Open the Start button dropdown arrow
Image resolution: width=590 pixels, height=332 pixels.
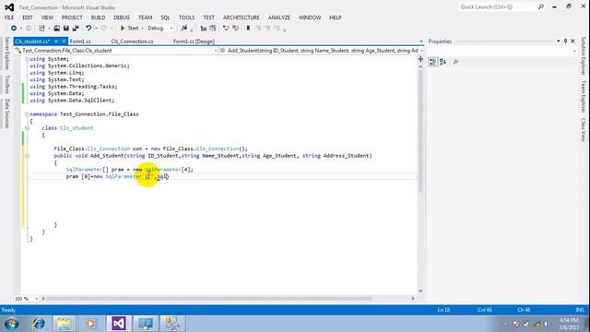click(142, 29)
